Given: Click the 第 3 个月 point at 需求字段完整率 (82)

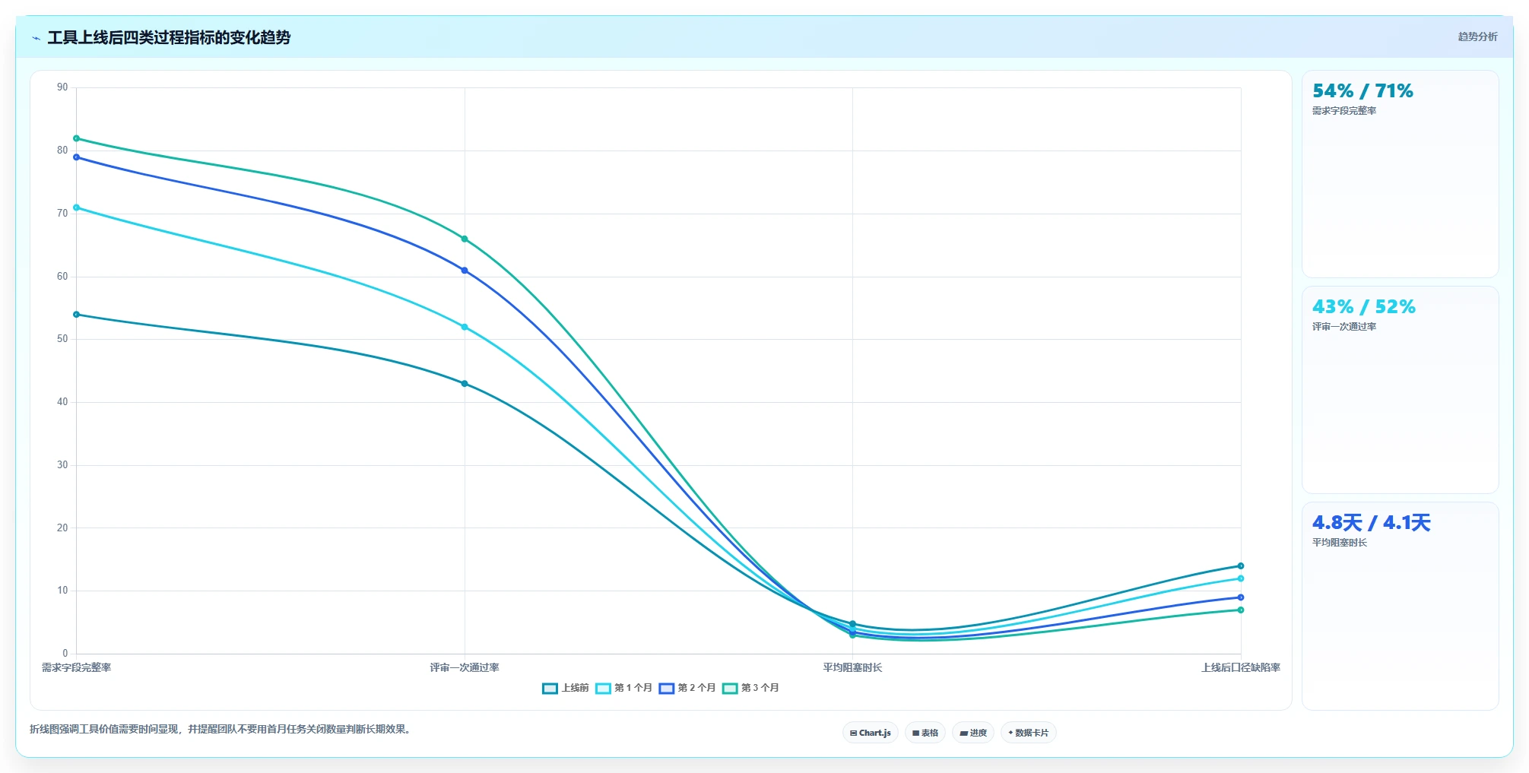Looking at the screenshot, I should pyautogui.click(x=76, y=138).
